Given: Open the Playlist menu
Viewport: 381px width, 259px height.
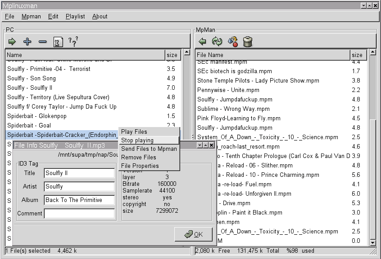Looking at the screenshot, I should pyautogui.click(x=75, y=16).
